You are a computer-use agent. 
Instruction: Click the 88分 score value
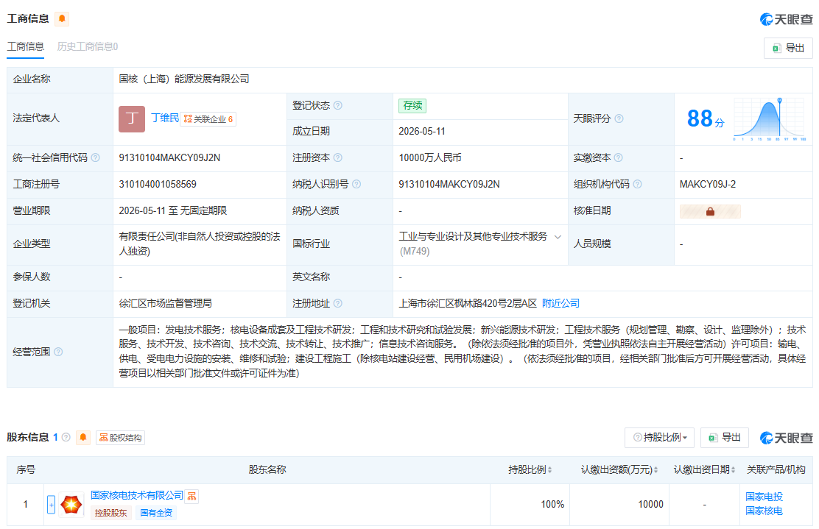(x=706, y=119)
